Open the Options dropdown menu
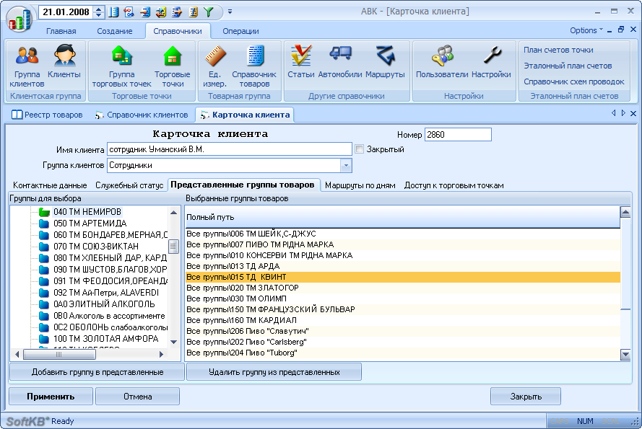 [x=586, y=31]
